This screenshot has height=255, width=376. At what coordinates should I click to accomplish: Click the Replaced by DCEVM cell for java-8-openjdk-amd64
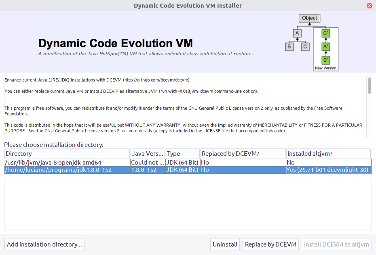pos(243,163)
